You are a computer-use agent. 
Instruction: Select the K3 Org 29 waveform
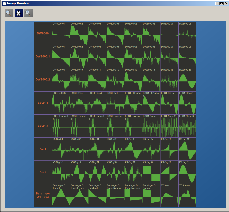151,172
